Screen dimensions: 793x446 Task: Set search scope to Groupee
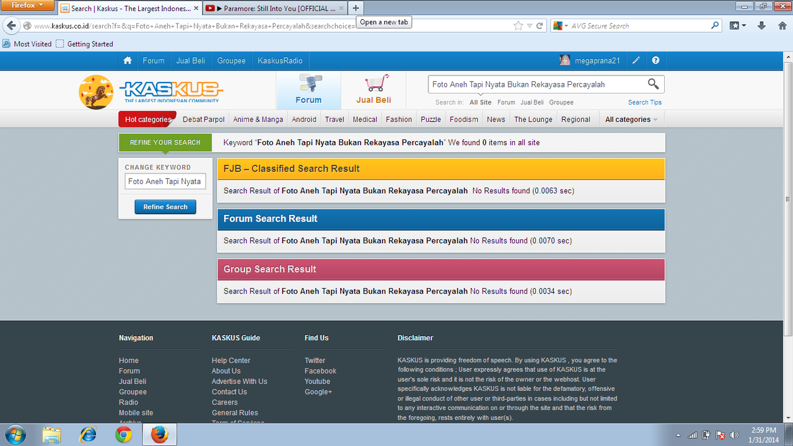point(561,102)
